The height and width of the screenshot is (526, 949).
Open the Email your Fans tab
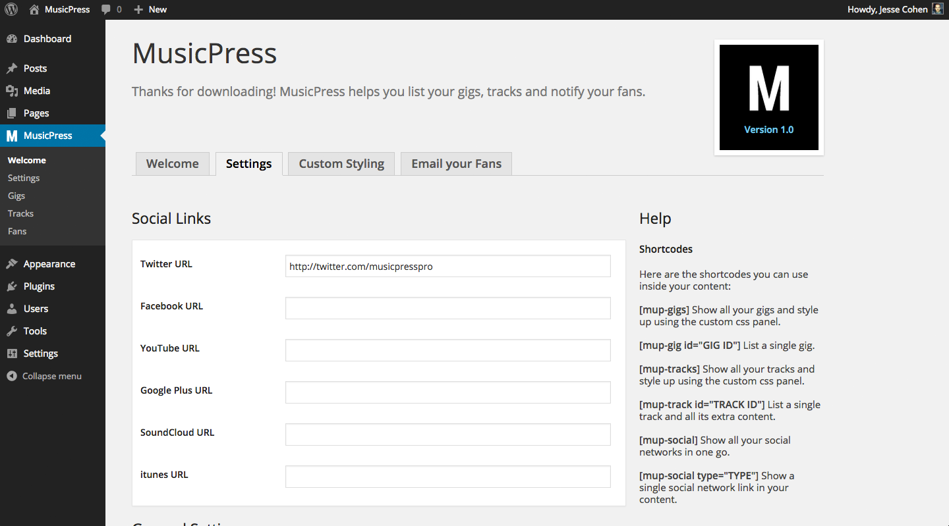pyautogui.click(x=456, y=164)
